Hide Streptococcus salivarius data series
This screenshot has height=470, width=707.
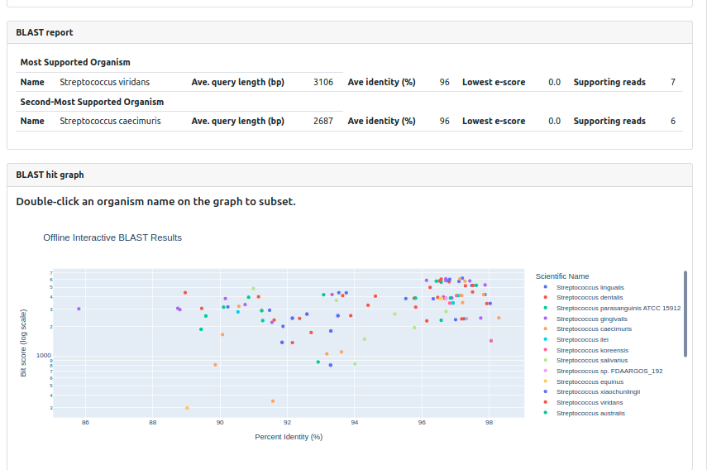pyautogui.click(x=591, y=360)
